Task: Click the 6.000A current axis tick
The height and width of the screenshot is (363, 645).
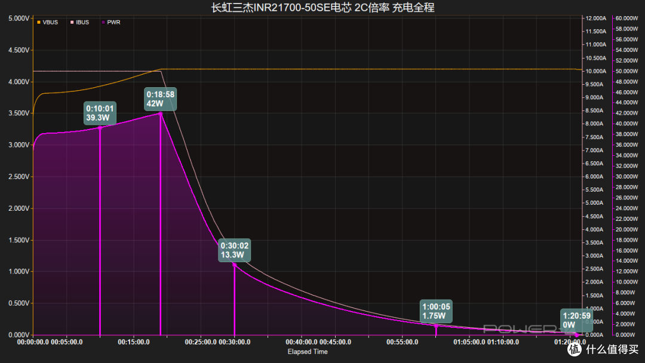Action: pos(594,177)
